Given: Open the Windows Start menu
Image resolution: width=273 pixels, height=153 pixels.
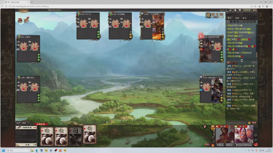Looking at the screenshot, I should 3,150.
